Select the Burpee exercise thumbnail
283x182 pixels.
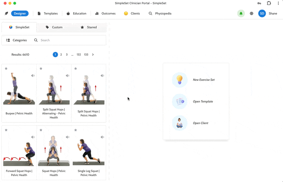pyautogui.click(x=19, y=89)
